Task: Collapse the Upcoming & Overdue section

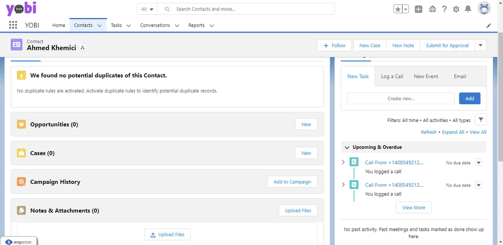Action: (x=347, y=147)
